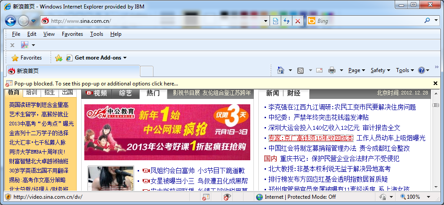Open the command bar Tools dropdown
This screenshot has width=444, height=205.
tap(405, 70)
